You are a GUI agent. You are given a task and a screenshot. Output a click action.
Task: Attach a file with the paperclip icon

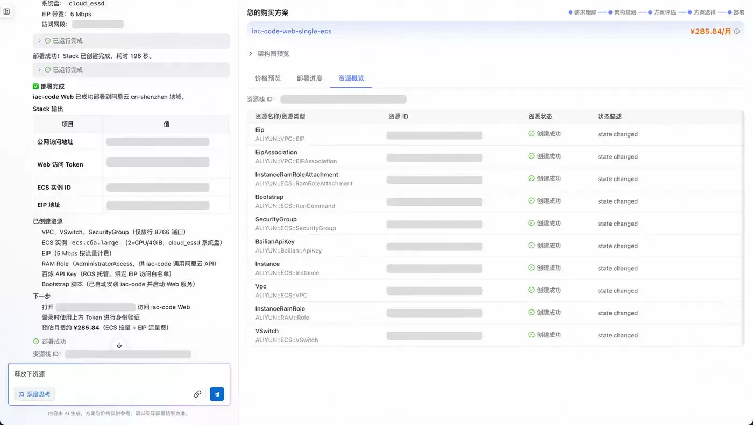[197, 394]
